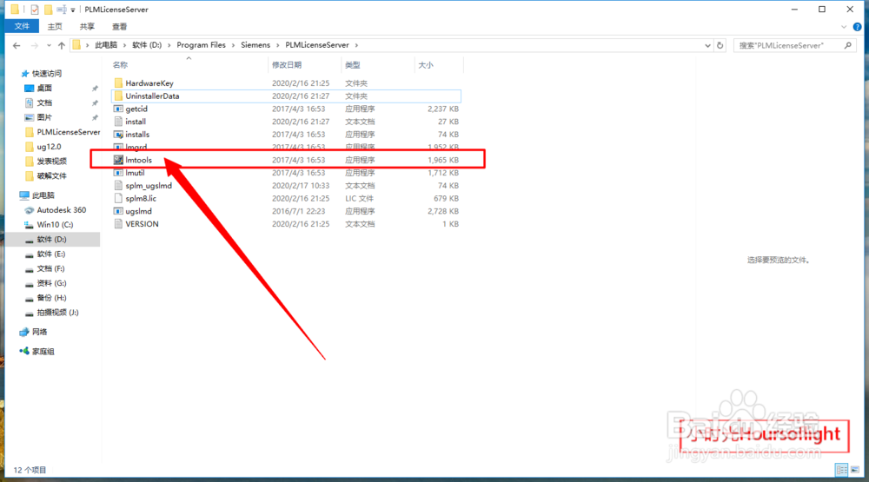869x482 pixels.
Task: Select 此电脑 in the navigation pane
Action: (43, 195)
